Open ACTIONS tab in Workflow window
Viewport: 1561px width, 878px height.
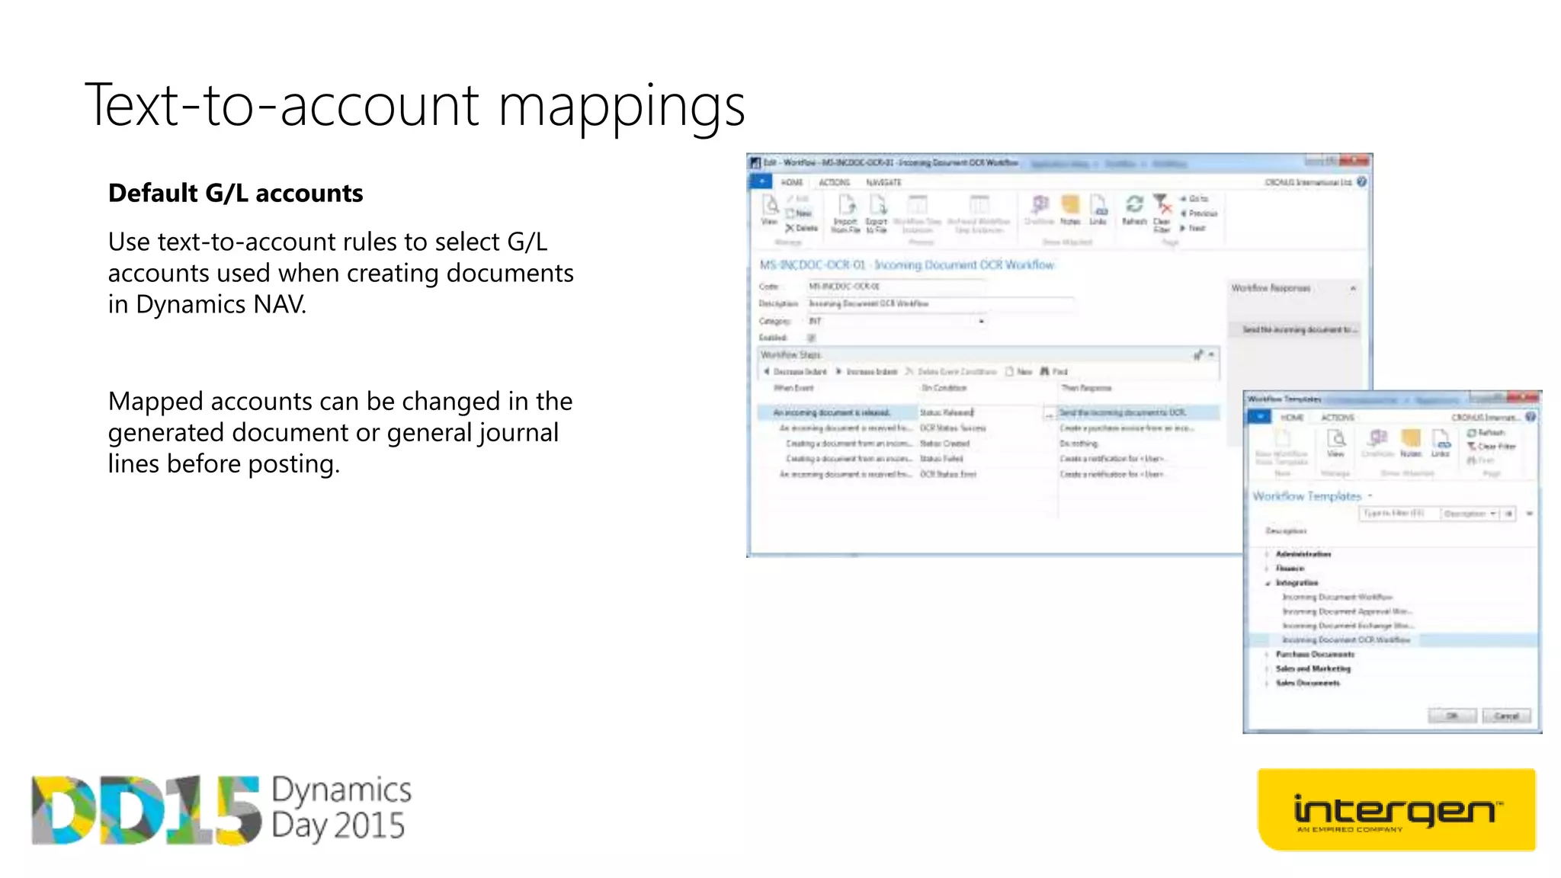(834, 183)
